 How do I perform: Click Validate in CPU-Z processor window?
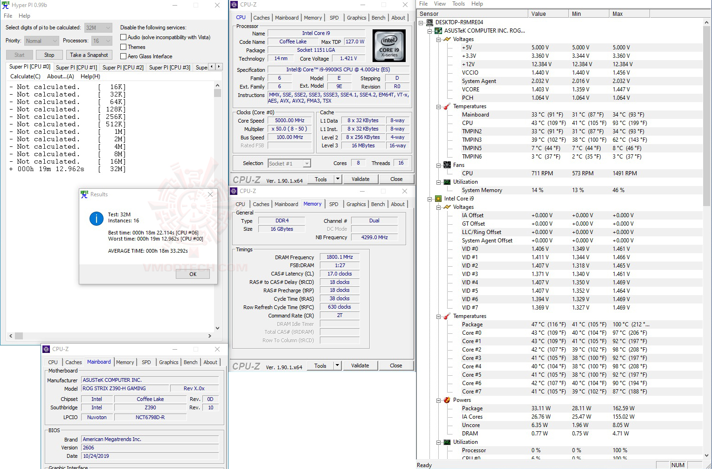[x=360, y=179]
